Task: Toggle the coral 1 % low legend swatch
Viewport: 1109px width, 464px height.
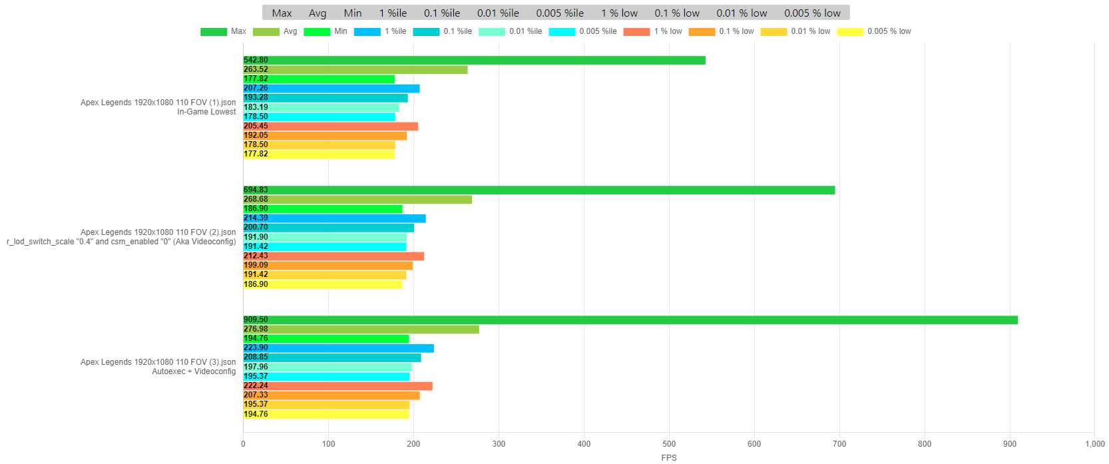Action: (x=636, y=32)
